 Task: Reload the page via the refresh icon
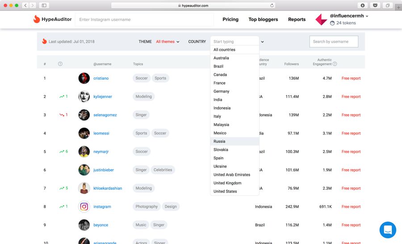tap(272, 5)
